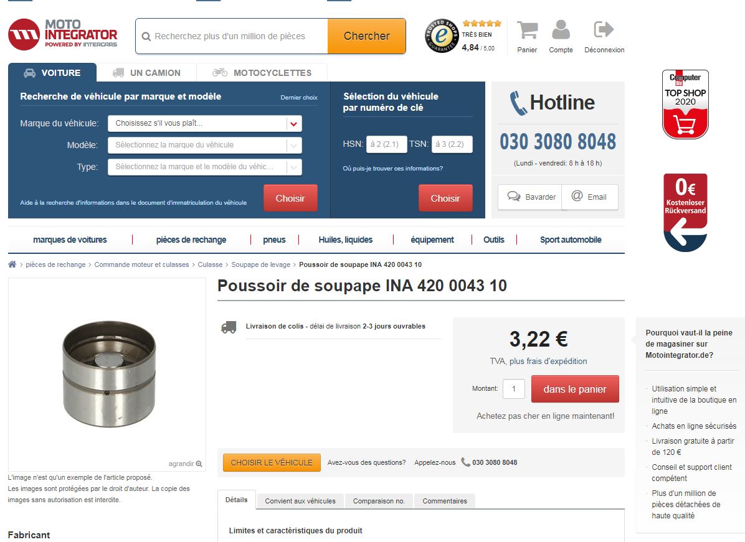The image size is (745, 542).
Task: Expand the Marque du véhicule dropdown
Action: [205, 123]
